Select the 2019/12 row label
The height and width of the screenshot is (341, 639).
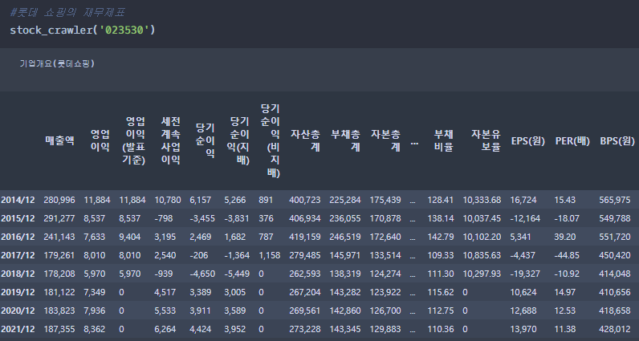click(18, 292)
